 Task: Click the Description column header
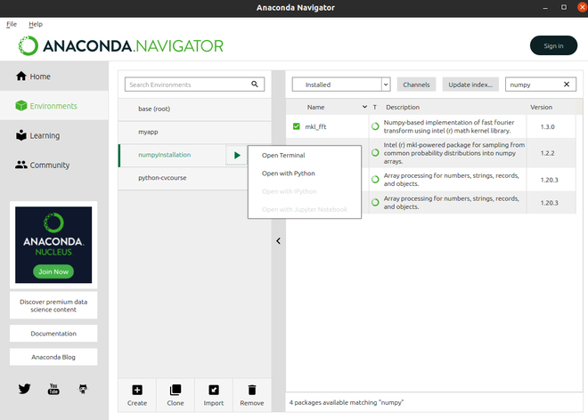click(x=403, y=107)
